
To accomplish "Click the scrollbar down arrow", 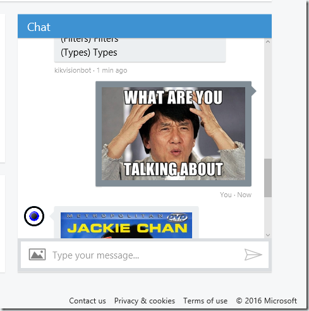I will [268, 235].
